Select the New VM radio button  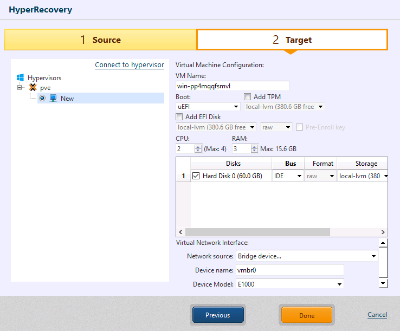pos(42,98)
